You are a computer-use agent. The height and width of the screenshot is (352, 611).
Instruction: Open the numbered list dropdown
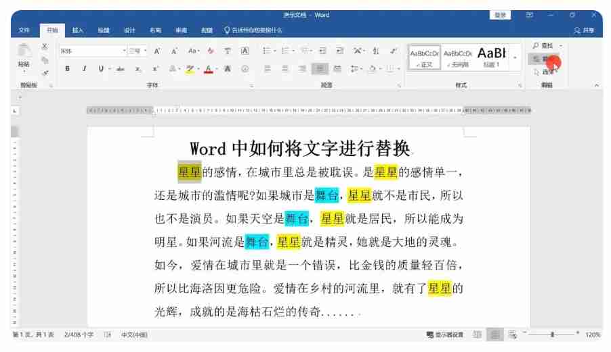click(293, 51)
